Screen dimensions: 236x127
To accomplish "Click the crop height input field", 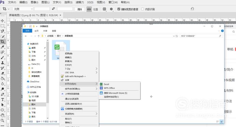I will (65, 9).
